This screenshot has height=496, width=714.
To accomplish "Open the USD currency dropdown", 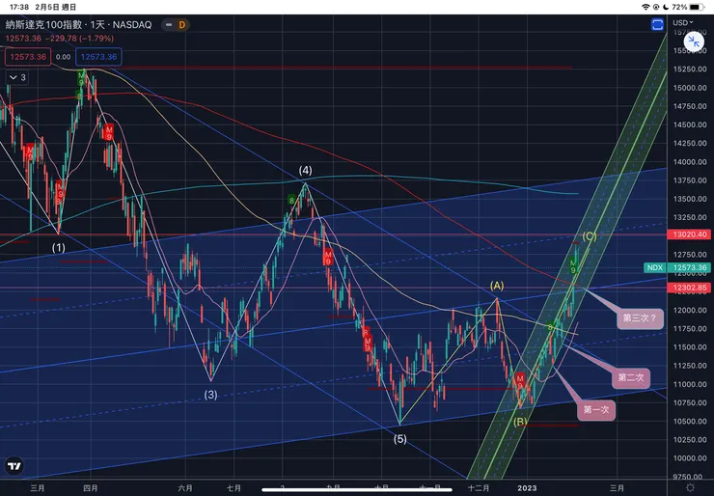I will tap(682, 22).
